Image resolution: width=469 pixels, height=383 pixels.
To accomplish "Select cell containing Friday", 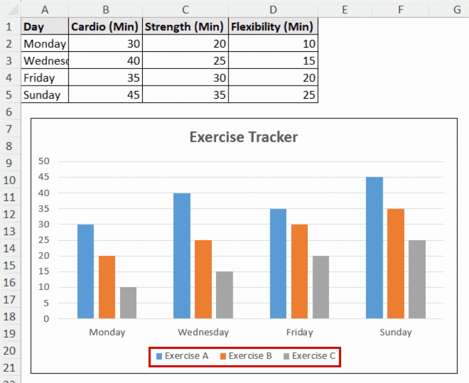I will 45,78.
